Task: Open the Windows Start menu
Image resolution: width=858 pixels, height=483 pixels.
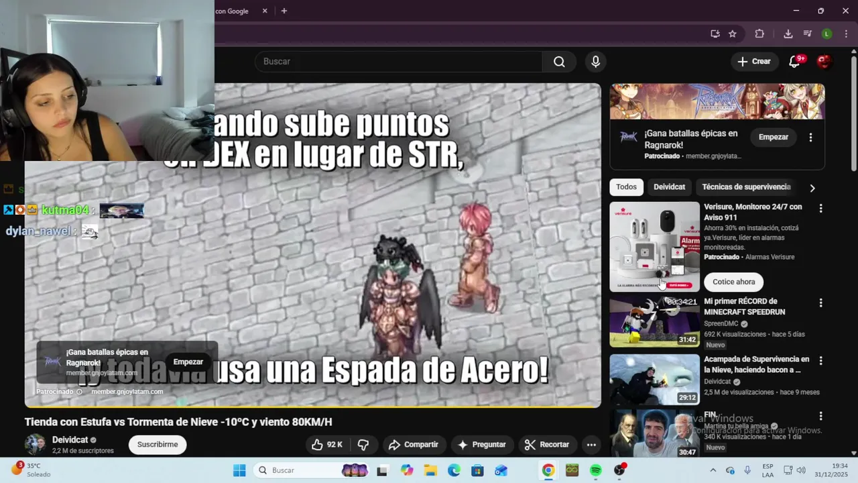Action: (x=239, y=470)
